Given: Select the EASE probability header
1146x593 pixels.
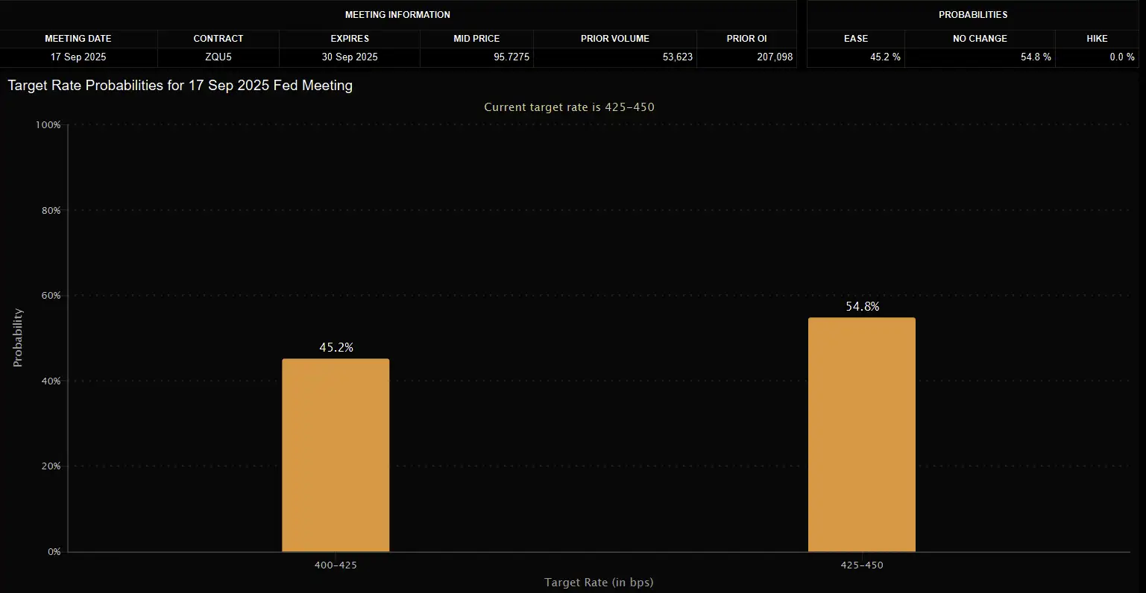Looking at the screenshot, I should pos(855,39).
